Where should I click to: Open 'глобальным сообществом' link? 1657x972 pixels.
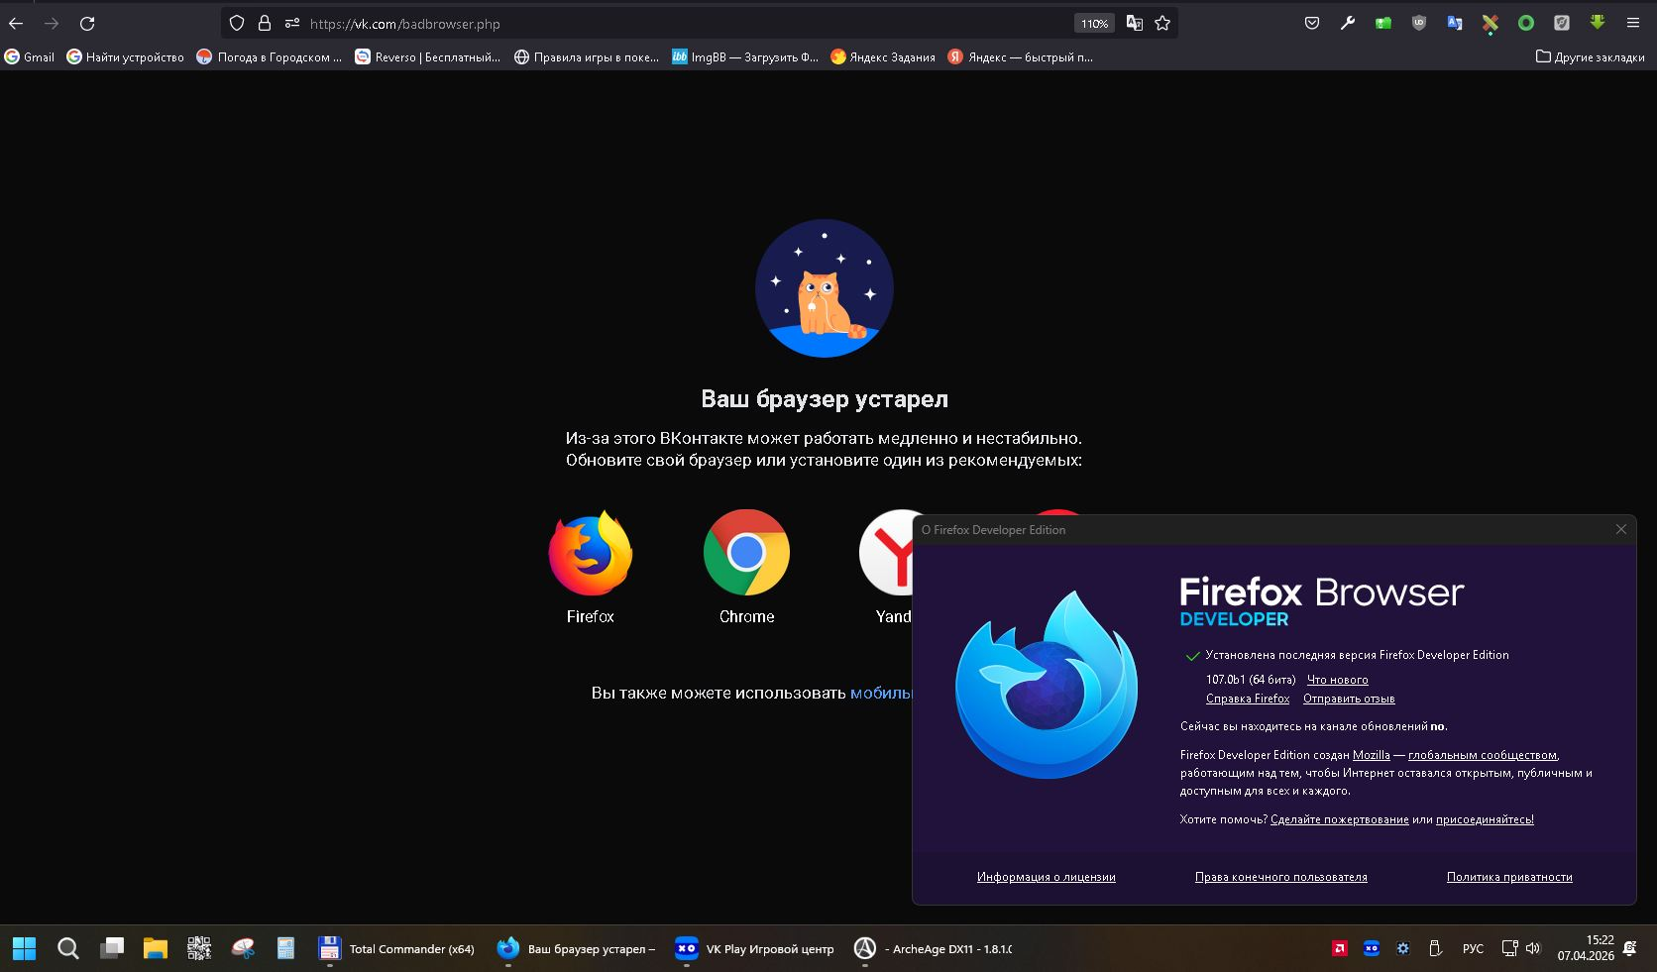[x=1483, y=755]
